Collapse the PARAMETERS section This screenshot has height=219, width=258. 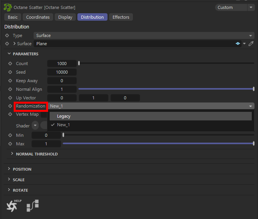pyautogui.click(x=9, y=54)
